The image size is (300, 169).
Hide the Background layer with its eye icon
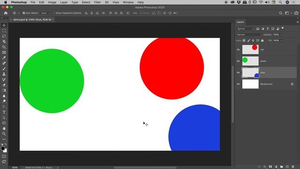[238, 84]
